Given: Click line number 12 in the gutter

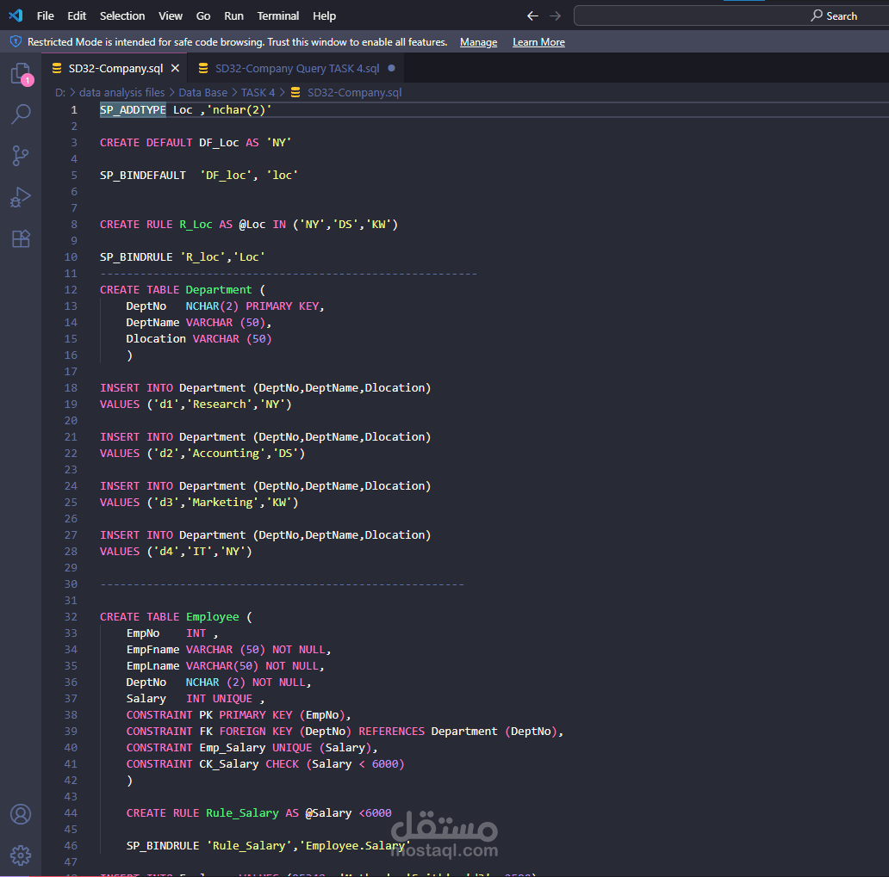Looking at the screenshot, I should (x=71, y=289).
